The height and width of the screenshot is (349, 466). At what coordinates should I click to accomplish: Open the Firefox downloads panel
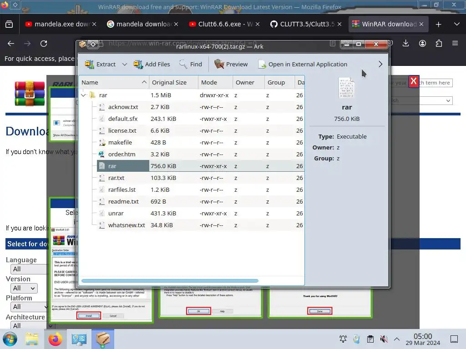point(405,44)
